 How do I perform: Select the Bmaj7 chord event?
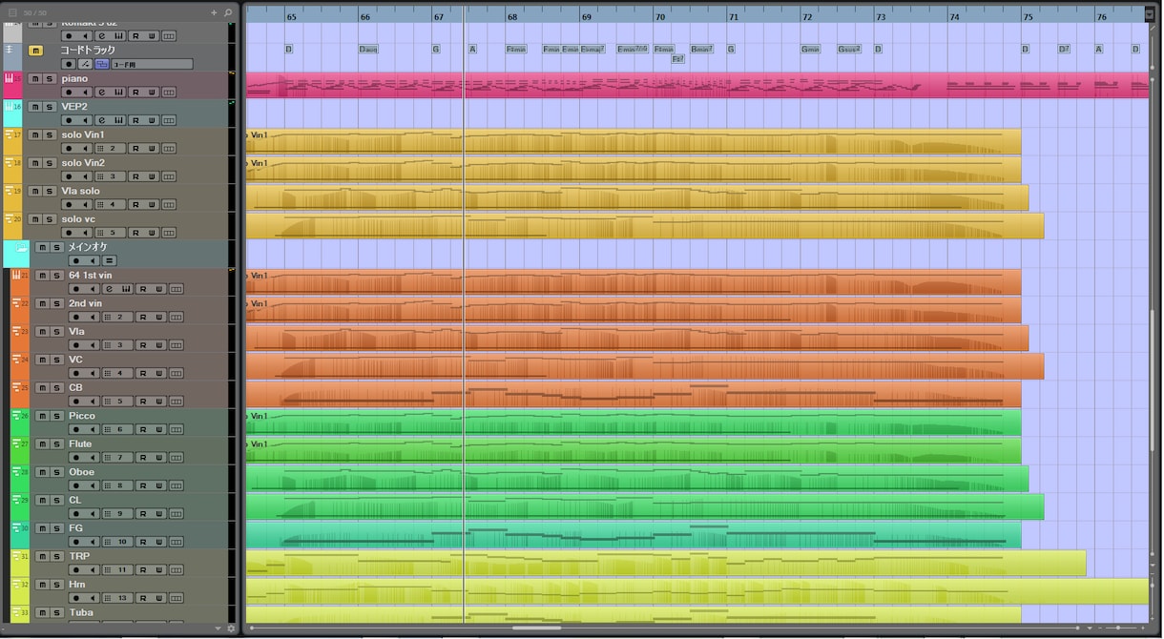point(701,49)
